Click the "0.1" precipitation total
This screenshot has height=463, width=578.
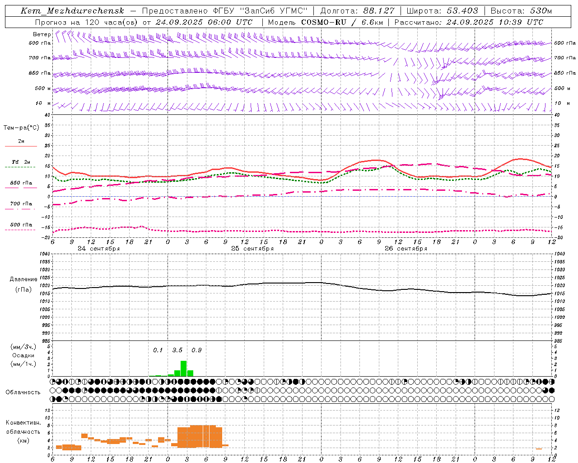coord(158,350)
